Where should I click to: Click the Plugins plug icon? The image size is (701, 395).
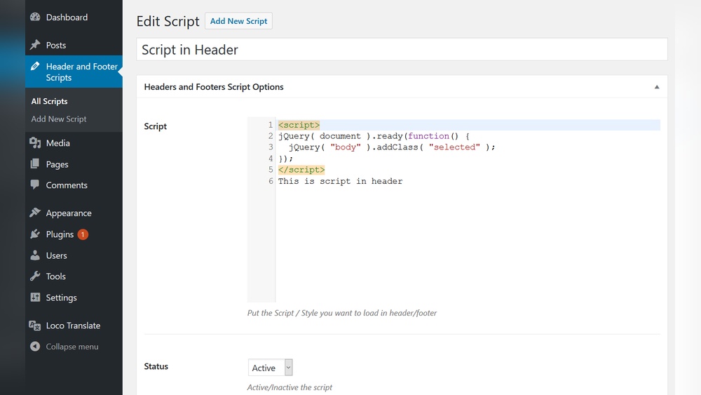click(x=35, y=234)
